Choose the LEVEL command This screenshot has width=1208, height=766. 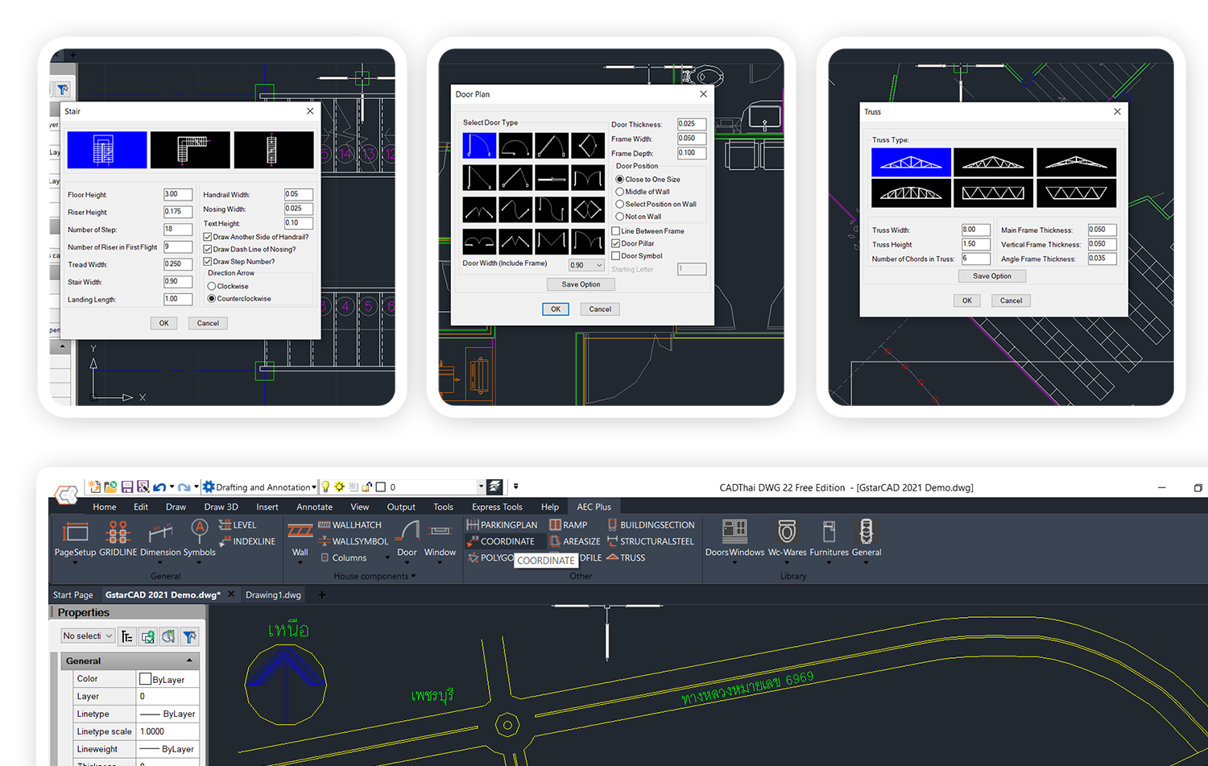pos(238,524)
